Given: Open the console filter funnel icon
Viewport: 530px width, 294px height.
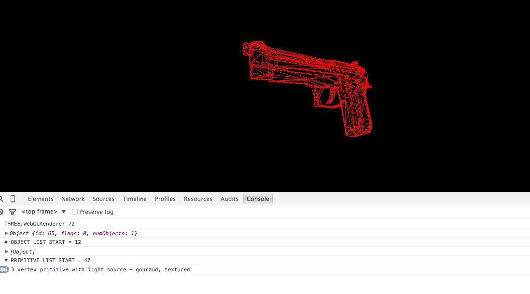Looking at the screenshot, I should pos(13,212).
